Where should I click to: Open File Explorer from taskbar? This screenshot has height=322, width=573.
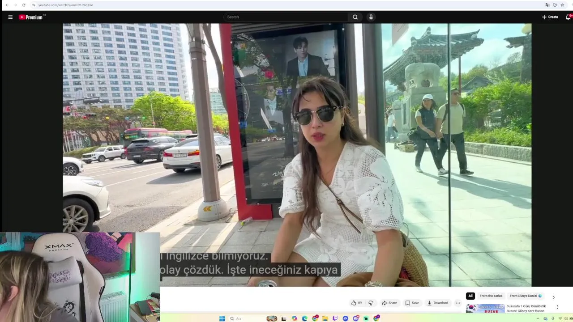[x=325, y=318]
